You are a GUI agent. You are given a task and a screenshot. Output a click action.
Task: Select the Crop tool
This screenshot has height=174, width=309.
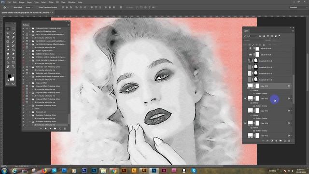8,37
